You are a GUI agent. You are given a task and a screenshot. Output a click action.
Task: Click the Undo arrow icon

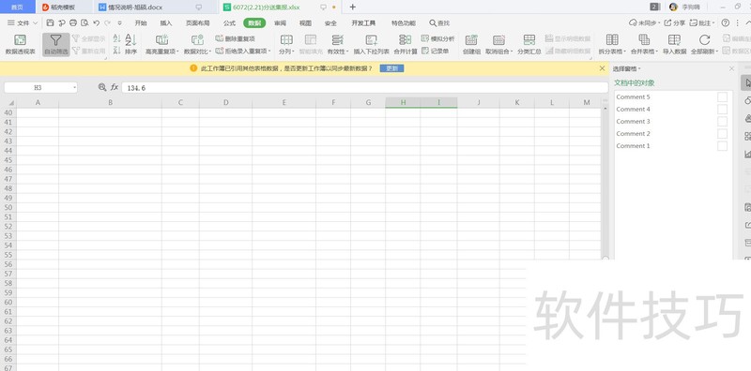pos(97,22)
